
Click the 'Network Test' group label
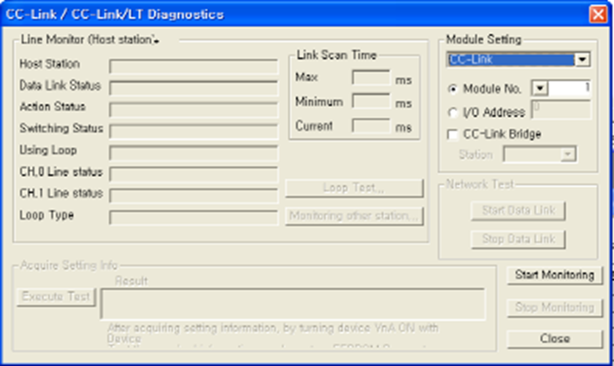[x=480, y=184]
